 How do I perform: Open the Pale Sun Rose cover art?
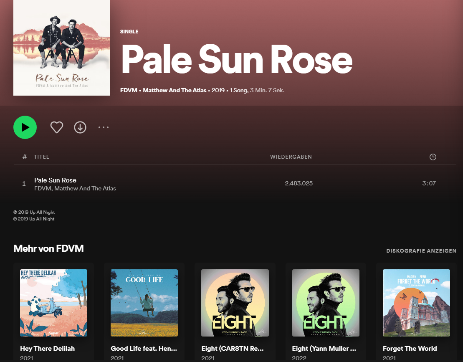[62, 48]
